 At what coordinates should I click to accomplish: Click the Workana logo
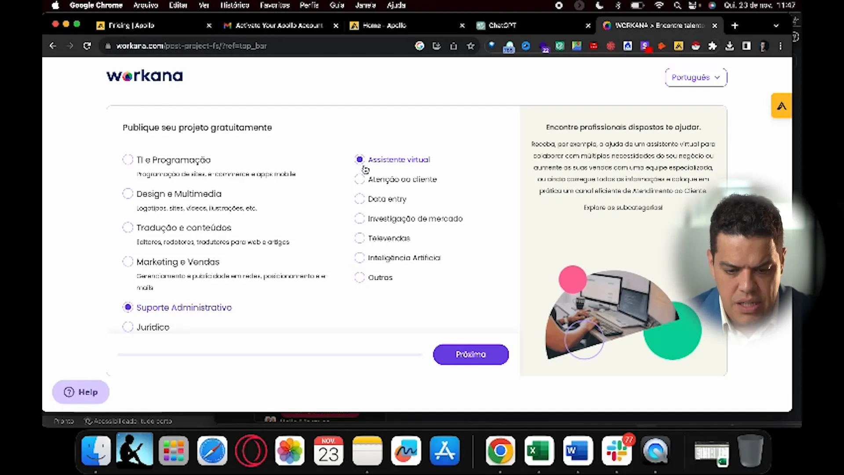[145, 76]
